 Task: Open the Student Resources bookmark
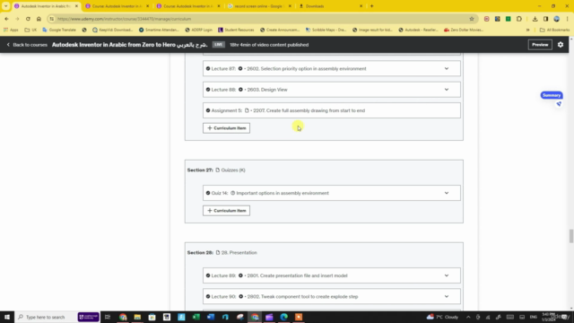tap(236, 30)
